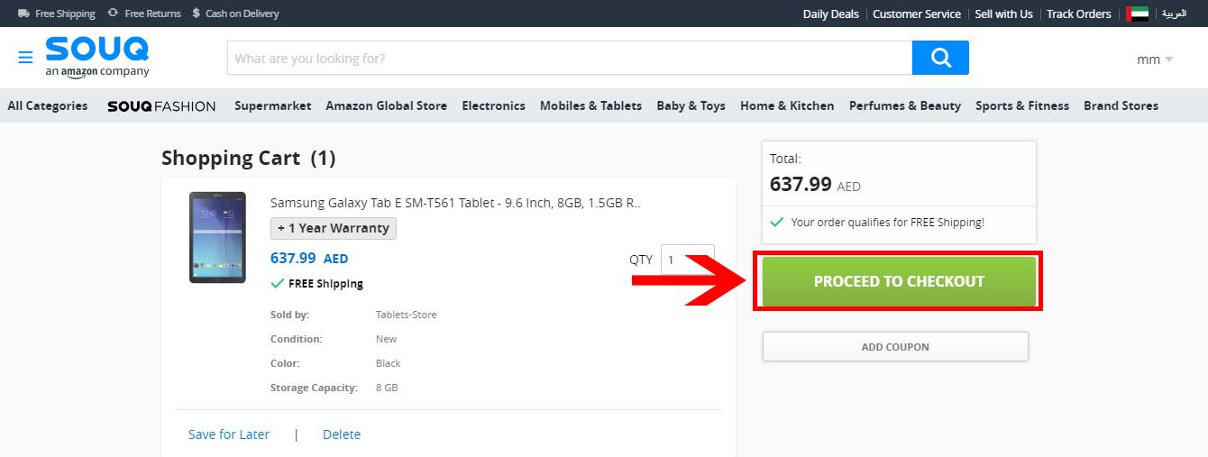Click the Add Coupon button
Viewport: 1208px width, 457px height.
[x=895, y=347]
